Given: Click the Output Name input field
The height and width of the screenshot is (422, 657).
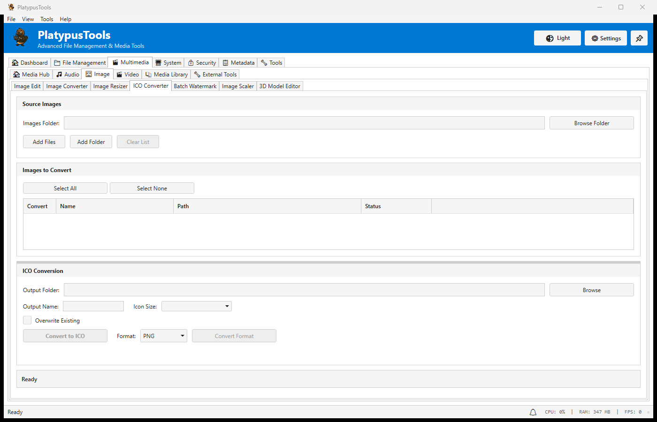Looking at the screenshot, I should 93,306.
